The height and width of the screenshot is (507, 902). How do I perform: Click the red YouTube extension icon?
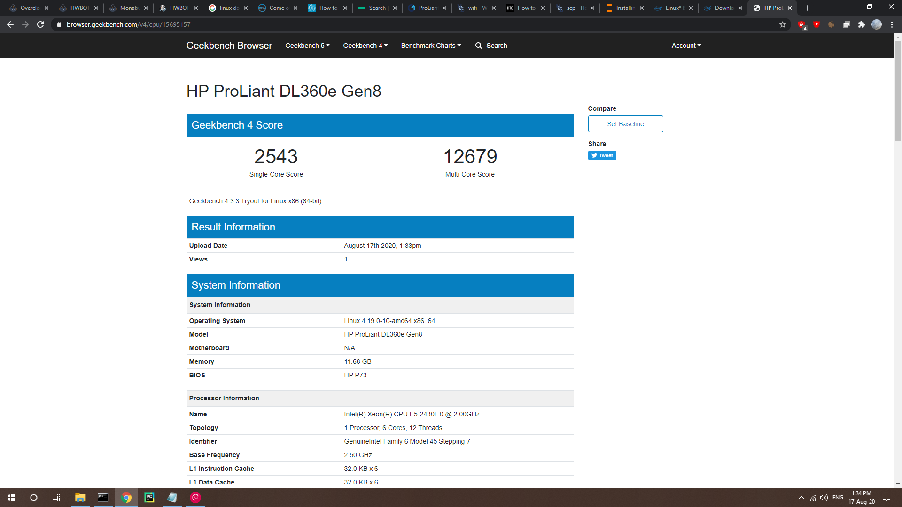pyautogui.click(x=816, y=24)
